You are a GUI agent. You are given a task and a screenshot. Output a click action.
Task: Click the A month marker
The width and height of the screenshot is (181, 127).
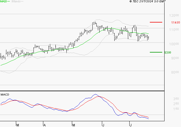(x=44, y=125)
